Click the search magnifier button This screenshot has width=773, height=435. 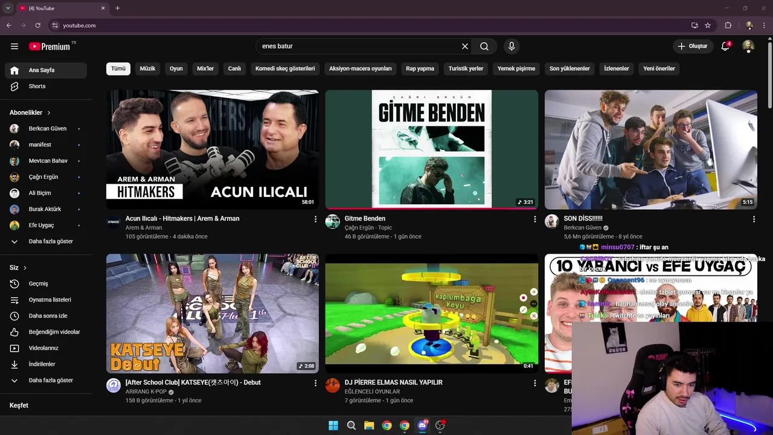click(484, 46)
